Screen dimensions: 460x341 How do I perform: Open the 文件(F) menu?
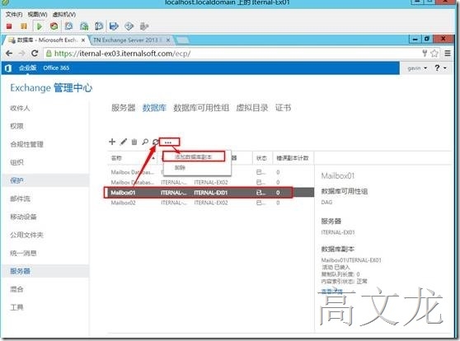[x=14, y=14]
